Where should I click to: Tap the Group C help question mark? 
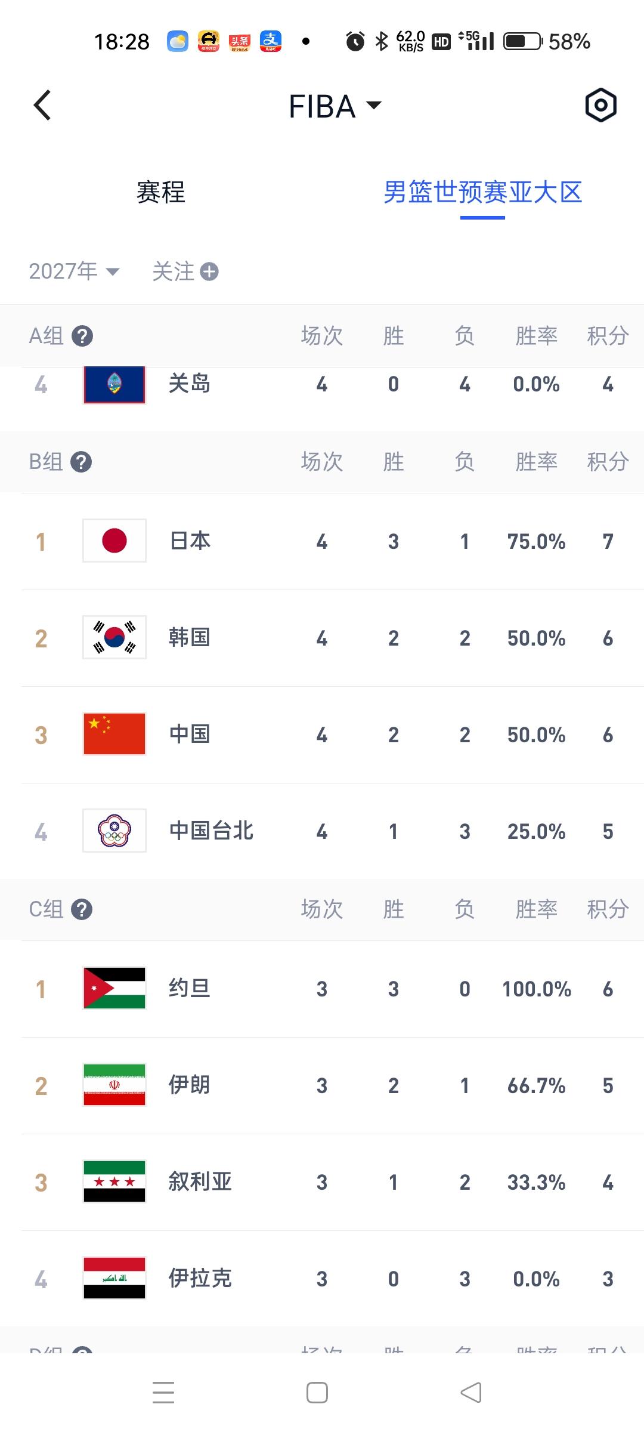pyautogui.click(x=82, y=910)
